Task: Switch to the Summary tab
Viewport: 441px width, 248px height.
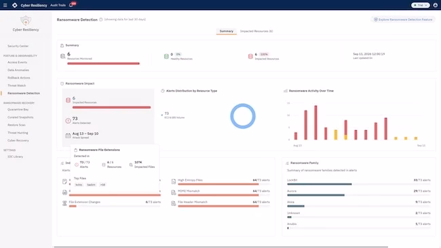Action: click(x=227, y=31)
